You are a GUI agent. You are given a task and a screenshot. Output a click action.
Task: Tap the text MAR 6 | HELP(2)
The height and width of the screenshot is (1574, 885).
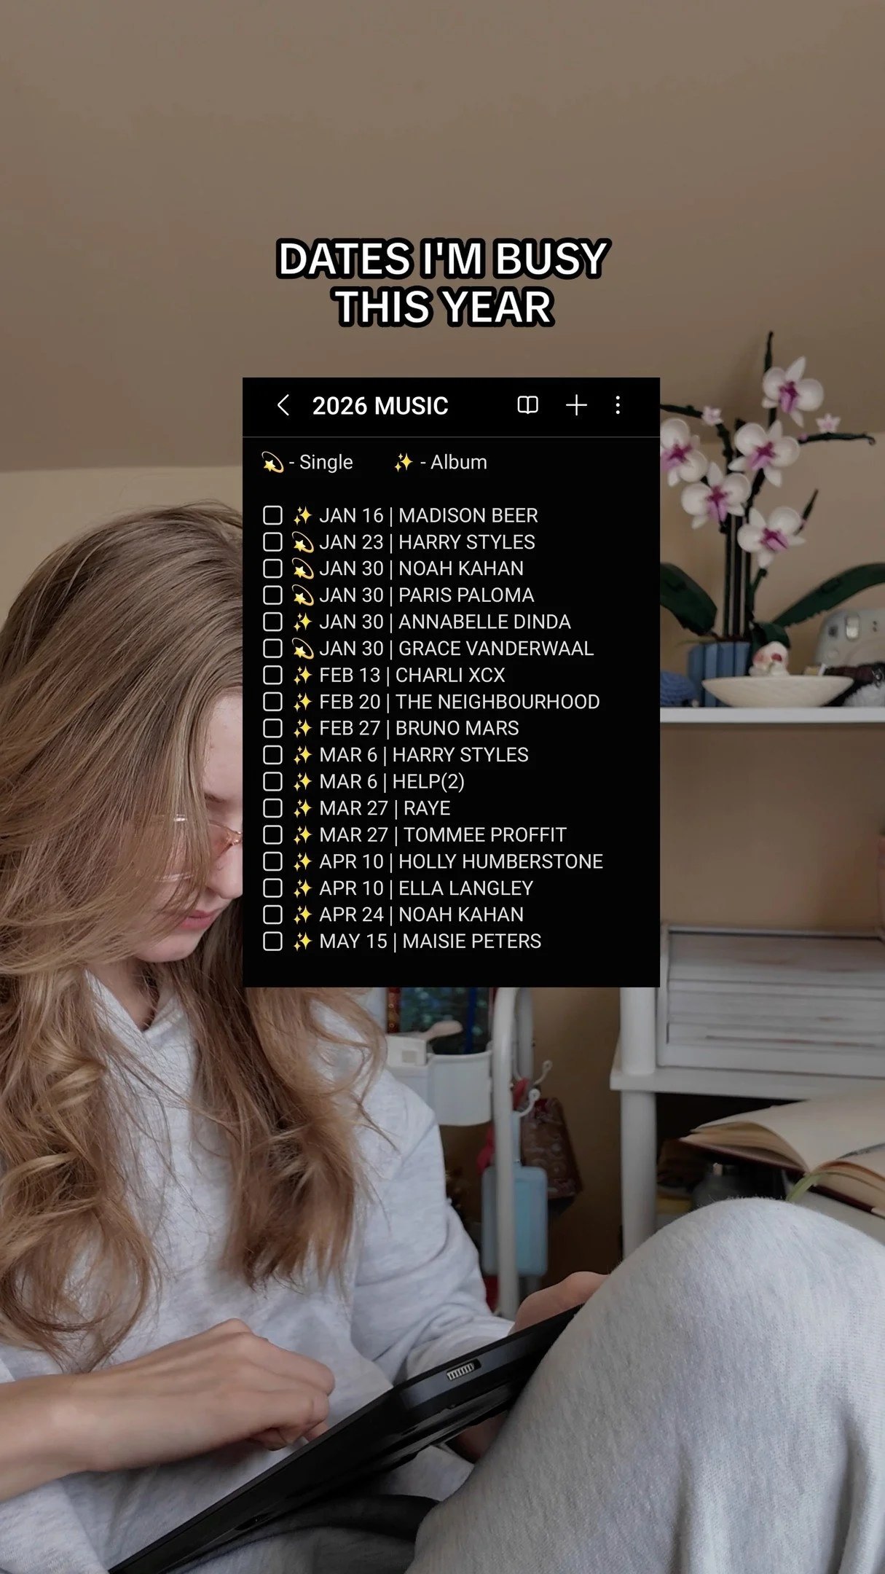tap(392, 781)
